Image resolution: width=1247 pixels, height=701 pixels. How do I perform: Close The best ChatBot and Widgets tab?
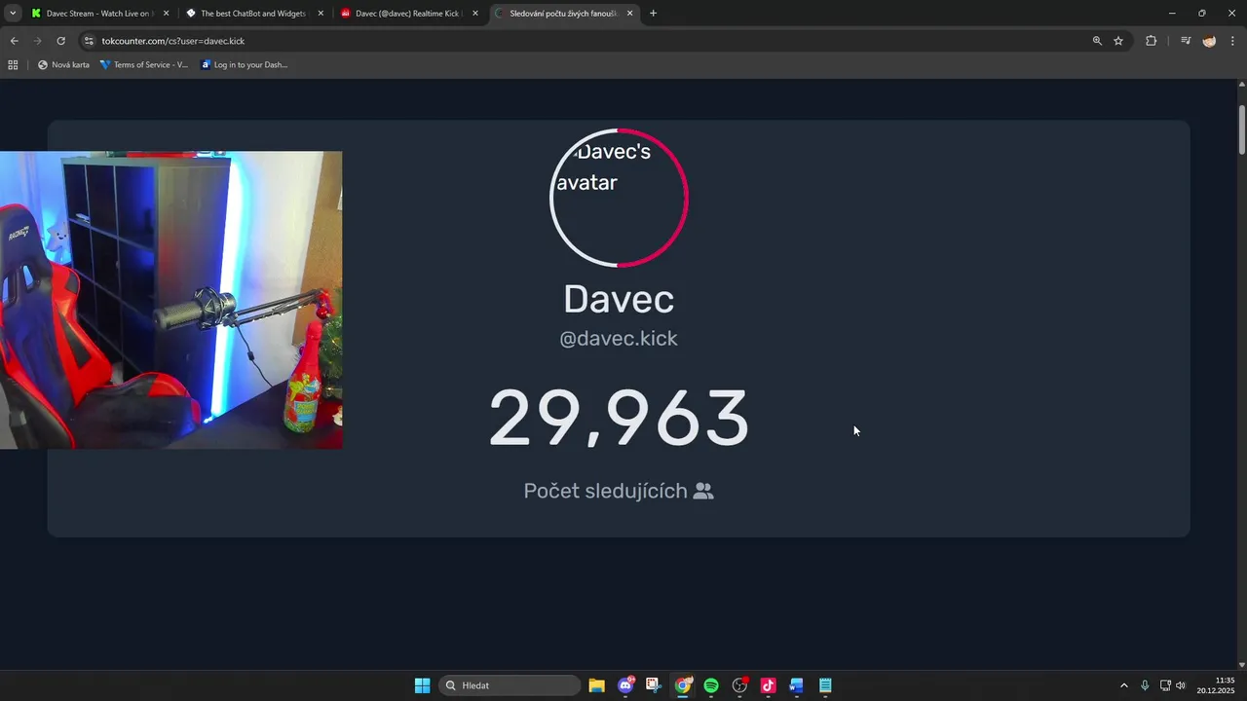(x=321, y=14)
